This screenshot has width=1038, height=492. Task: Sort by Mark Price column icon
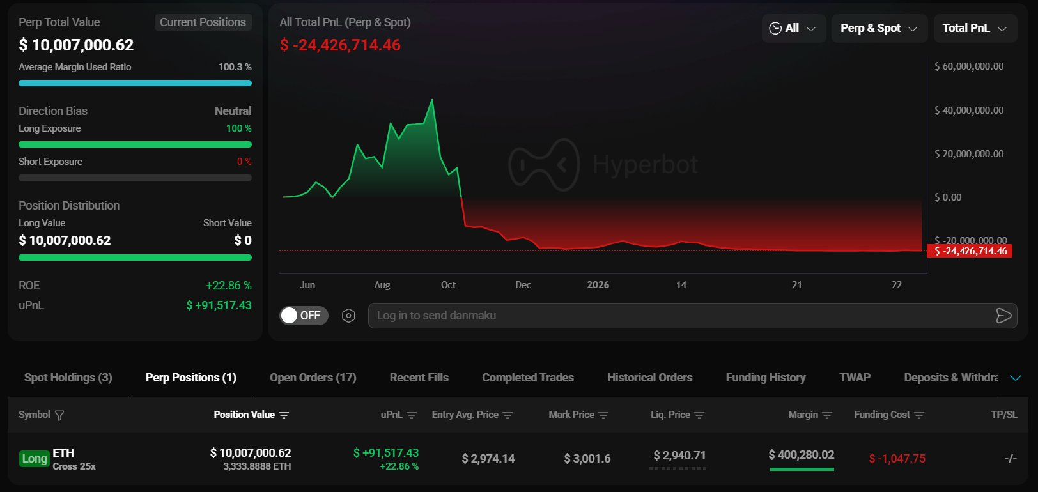point(603,415)
